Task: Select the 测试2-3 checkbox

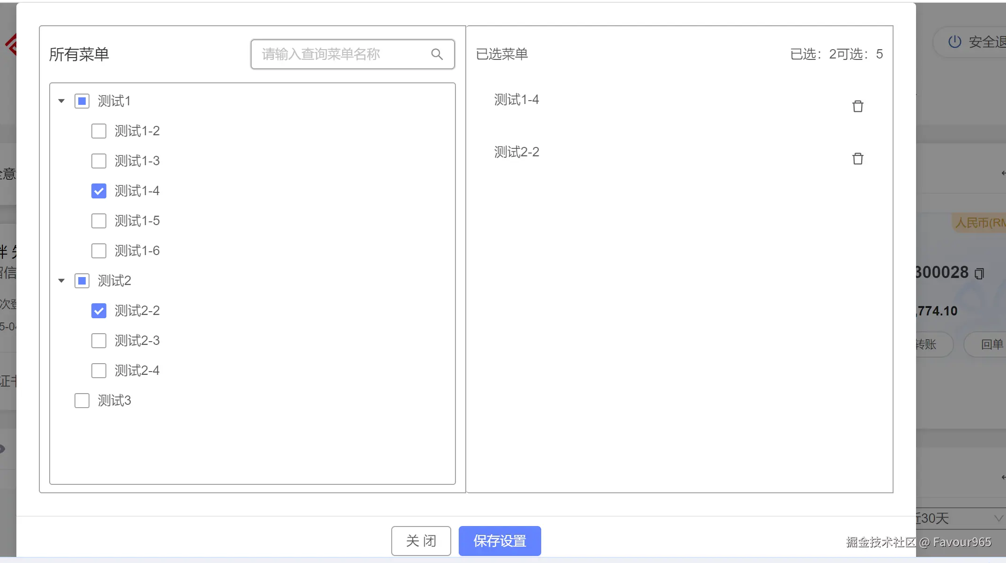Action: pyautogui.click(x=99, y=341)
